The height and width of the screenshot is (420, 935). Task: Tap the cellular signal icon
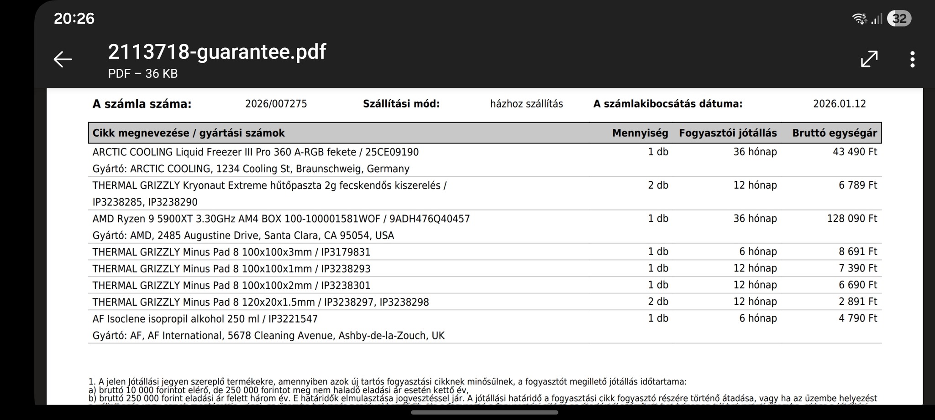877,19
